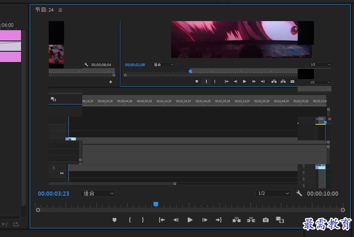Open the Comparison View button
This screenshot has width=354, height=237.
[x=280, y=220]
